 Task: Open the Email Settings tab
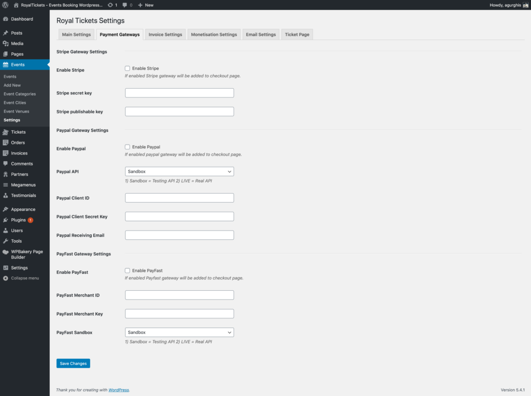pyautogui.click(x=261, y=35)
